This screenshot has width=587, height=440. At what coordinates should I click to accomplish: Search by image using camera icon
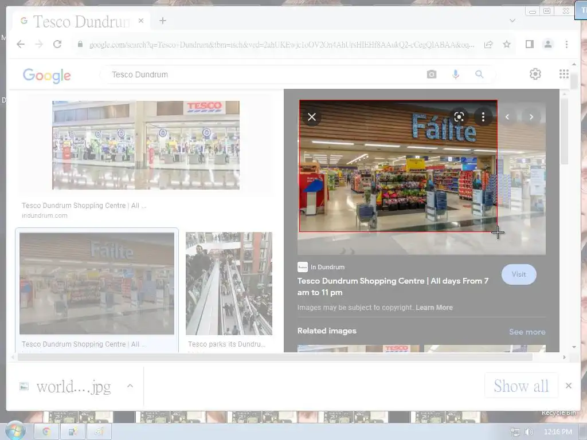pos(431,74)
